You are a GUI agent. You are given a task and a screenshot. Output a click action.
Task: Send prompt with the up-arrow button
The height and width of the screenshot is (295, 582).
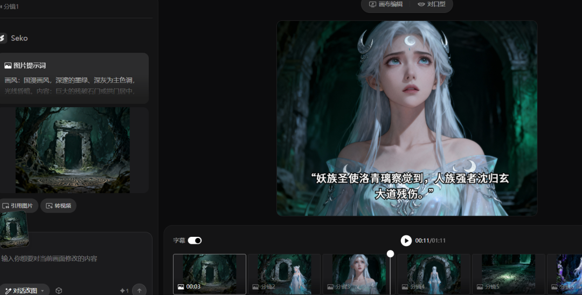click(140, 291)
